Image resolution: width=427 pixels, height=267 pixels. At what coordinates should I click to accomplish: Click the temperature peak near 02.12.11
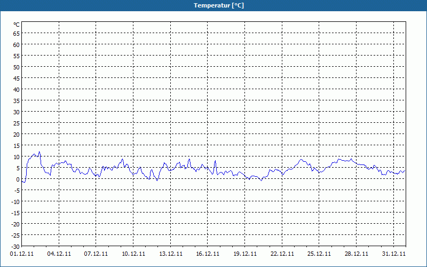(39, 152)
